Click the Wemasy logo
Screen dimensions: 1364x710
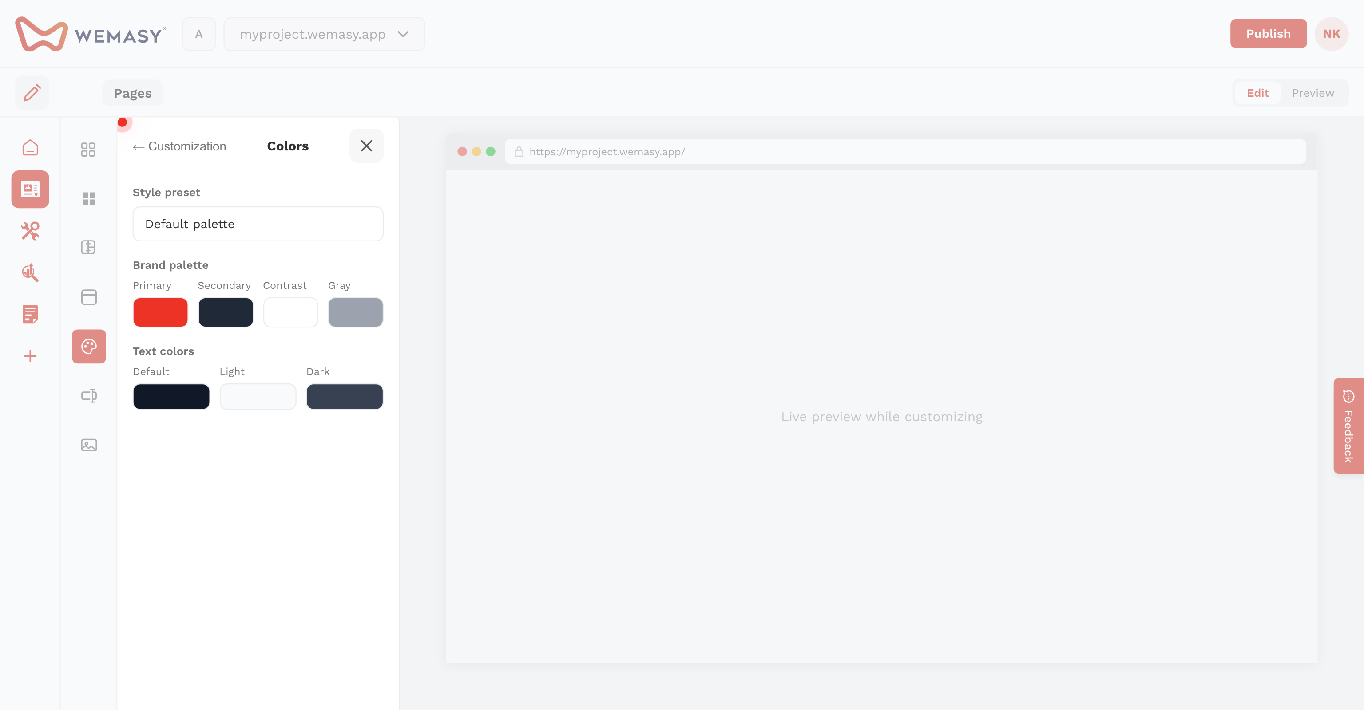(x=91, y=34)
